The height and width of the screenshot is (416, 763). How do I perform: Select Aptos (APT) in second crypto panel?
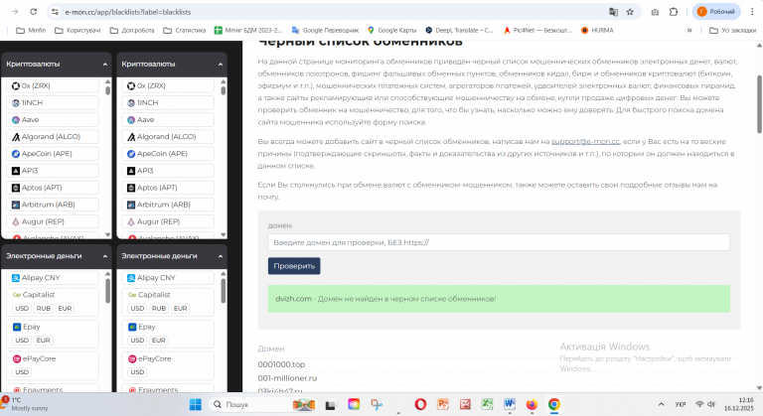click(168, 188)
